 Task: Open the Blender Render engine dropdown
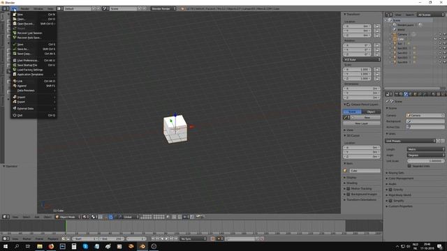(x=163, y=8)
